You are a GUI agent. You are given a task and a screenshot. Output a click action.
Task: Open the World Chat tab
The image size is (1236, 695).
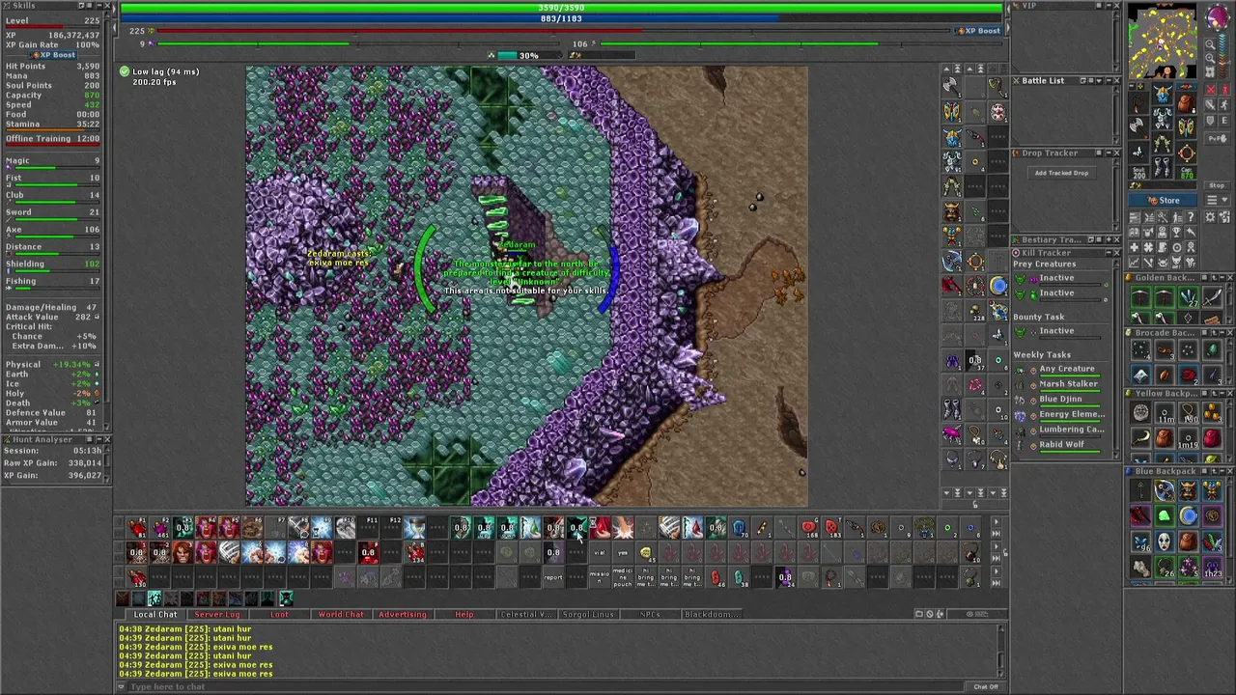[x=341, y=614]
